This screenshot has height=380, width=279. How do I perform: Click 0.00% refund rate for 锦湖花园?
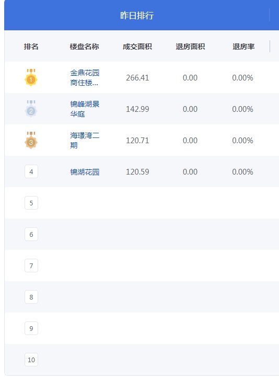242,172
